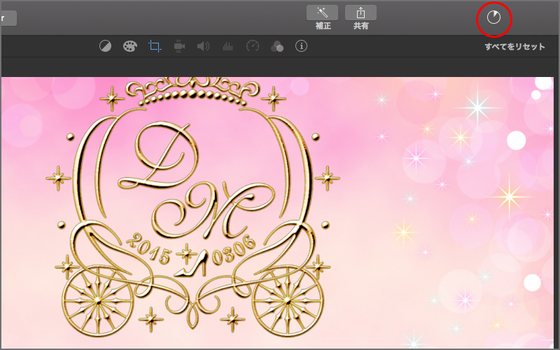Screen dimensions: 560x350
Task: Activate the crop tool
Action: (x=155, y=47)
